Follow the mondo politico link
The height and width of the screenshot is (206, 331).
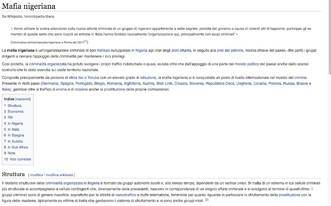247,64
